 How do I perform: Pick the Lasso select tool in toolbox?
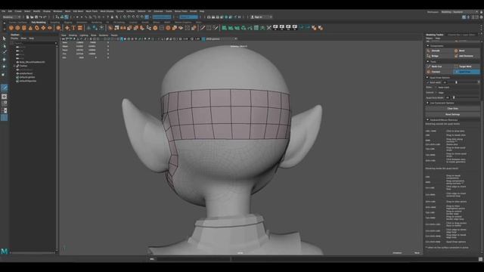[4, 46]
